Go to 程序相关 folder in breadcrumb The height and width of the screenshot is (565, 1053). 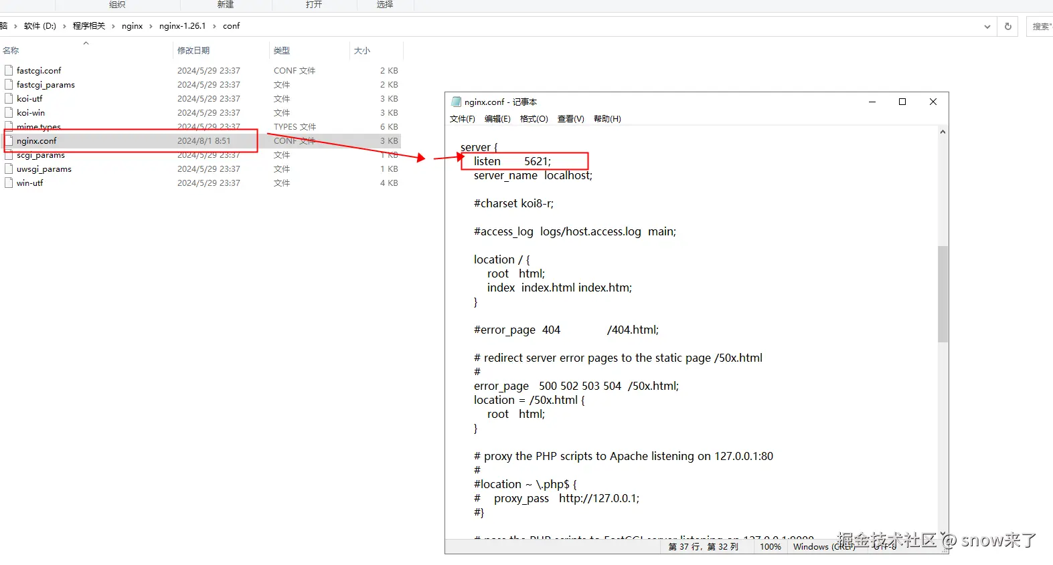coord(89,26)
